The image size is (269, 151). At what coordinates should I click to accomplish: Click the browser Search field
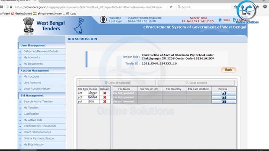pos(204,7)
